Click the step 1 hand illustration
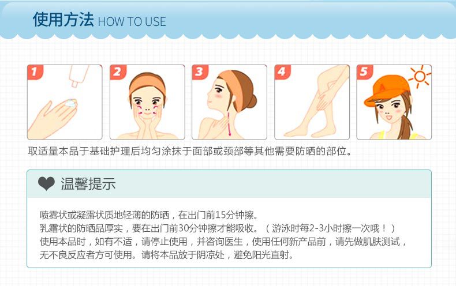Viewport: 456px width, 286px height. coord(65,102)
